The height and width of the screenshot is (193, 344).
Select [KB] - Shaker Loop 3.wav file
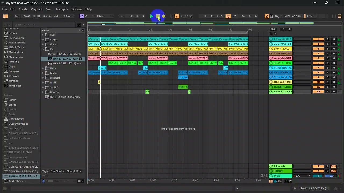click(x=65, y=97)
